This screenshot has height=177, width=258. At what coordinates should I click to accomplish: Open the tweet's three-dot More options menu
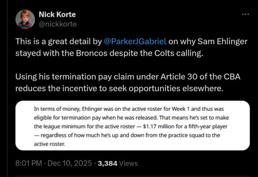(x=245, y=14)
